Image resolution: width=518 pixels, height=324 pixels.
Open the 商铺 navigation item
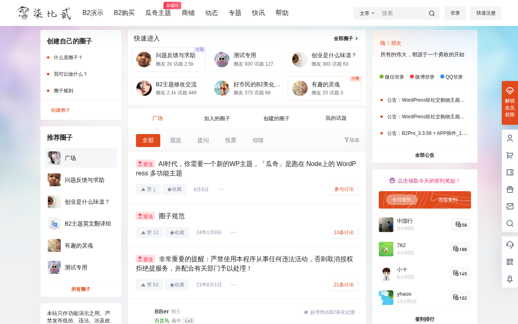tap(188, 13)
